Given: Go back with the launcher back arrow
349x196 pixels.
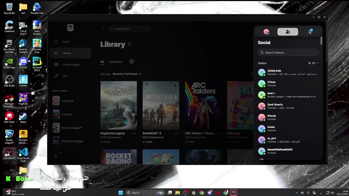Looking at the screenshot, I should 103,29.
